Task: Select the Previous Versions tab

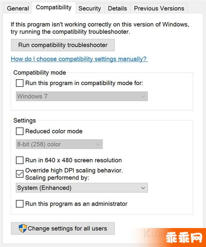Action: [159, 8]
